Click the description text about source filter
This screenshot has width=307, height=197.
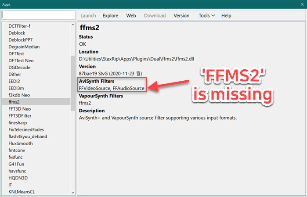tap(158, 118)
